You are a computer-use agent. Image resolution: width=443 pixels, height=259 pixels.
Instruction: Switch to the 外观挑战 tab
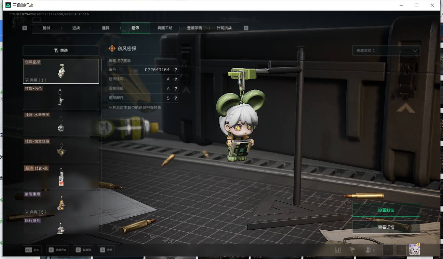click(x=224, y=28)
